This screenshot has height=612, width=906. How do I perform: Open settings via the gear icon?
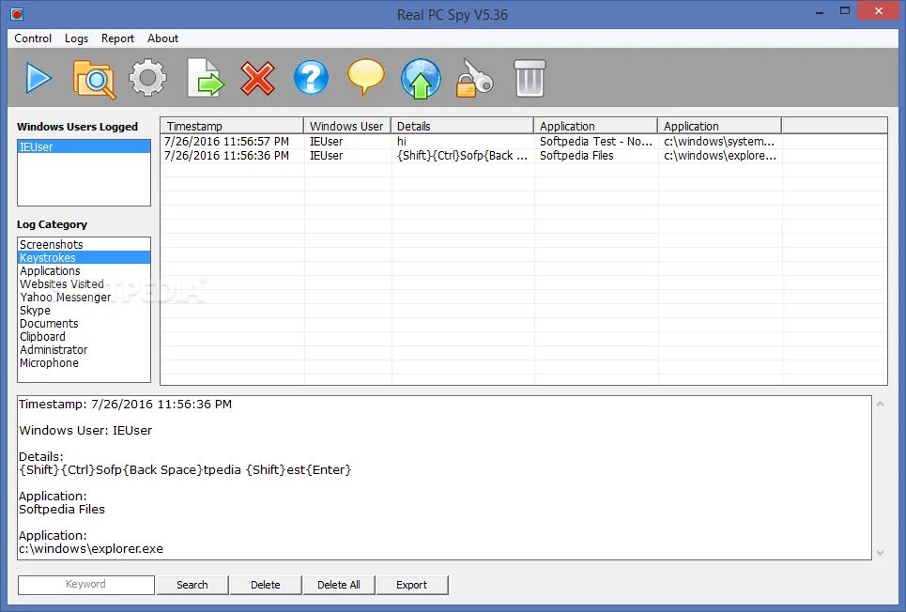148,78
